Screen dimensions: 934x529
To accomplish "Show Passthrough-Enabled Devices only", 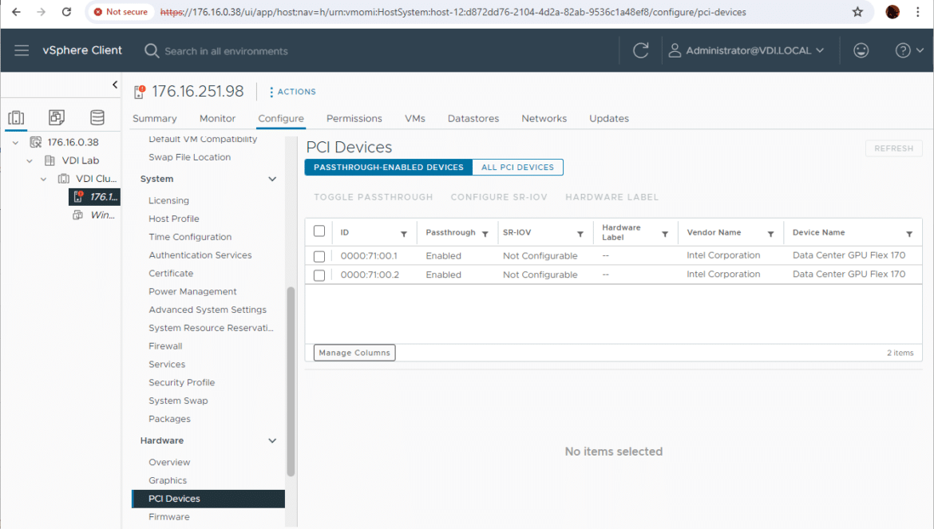I will tap(389, 168).
